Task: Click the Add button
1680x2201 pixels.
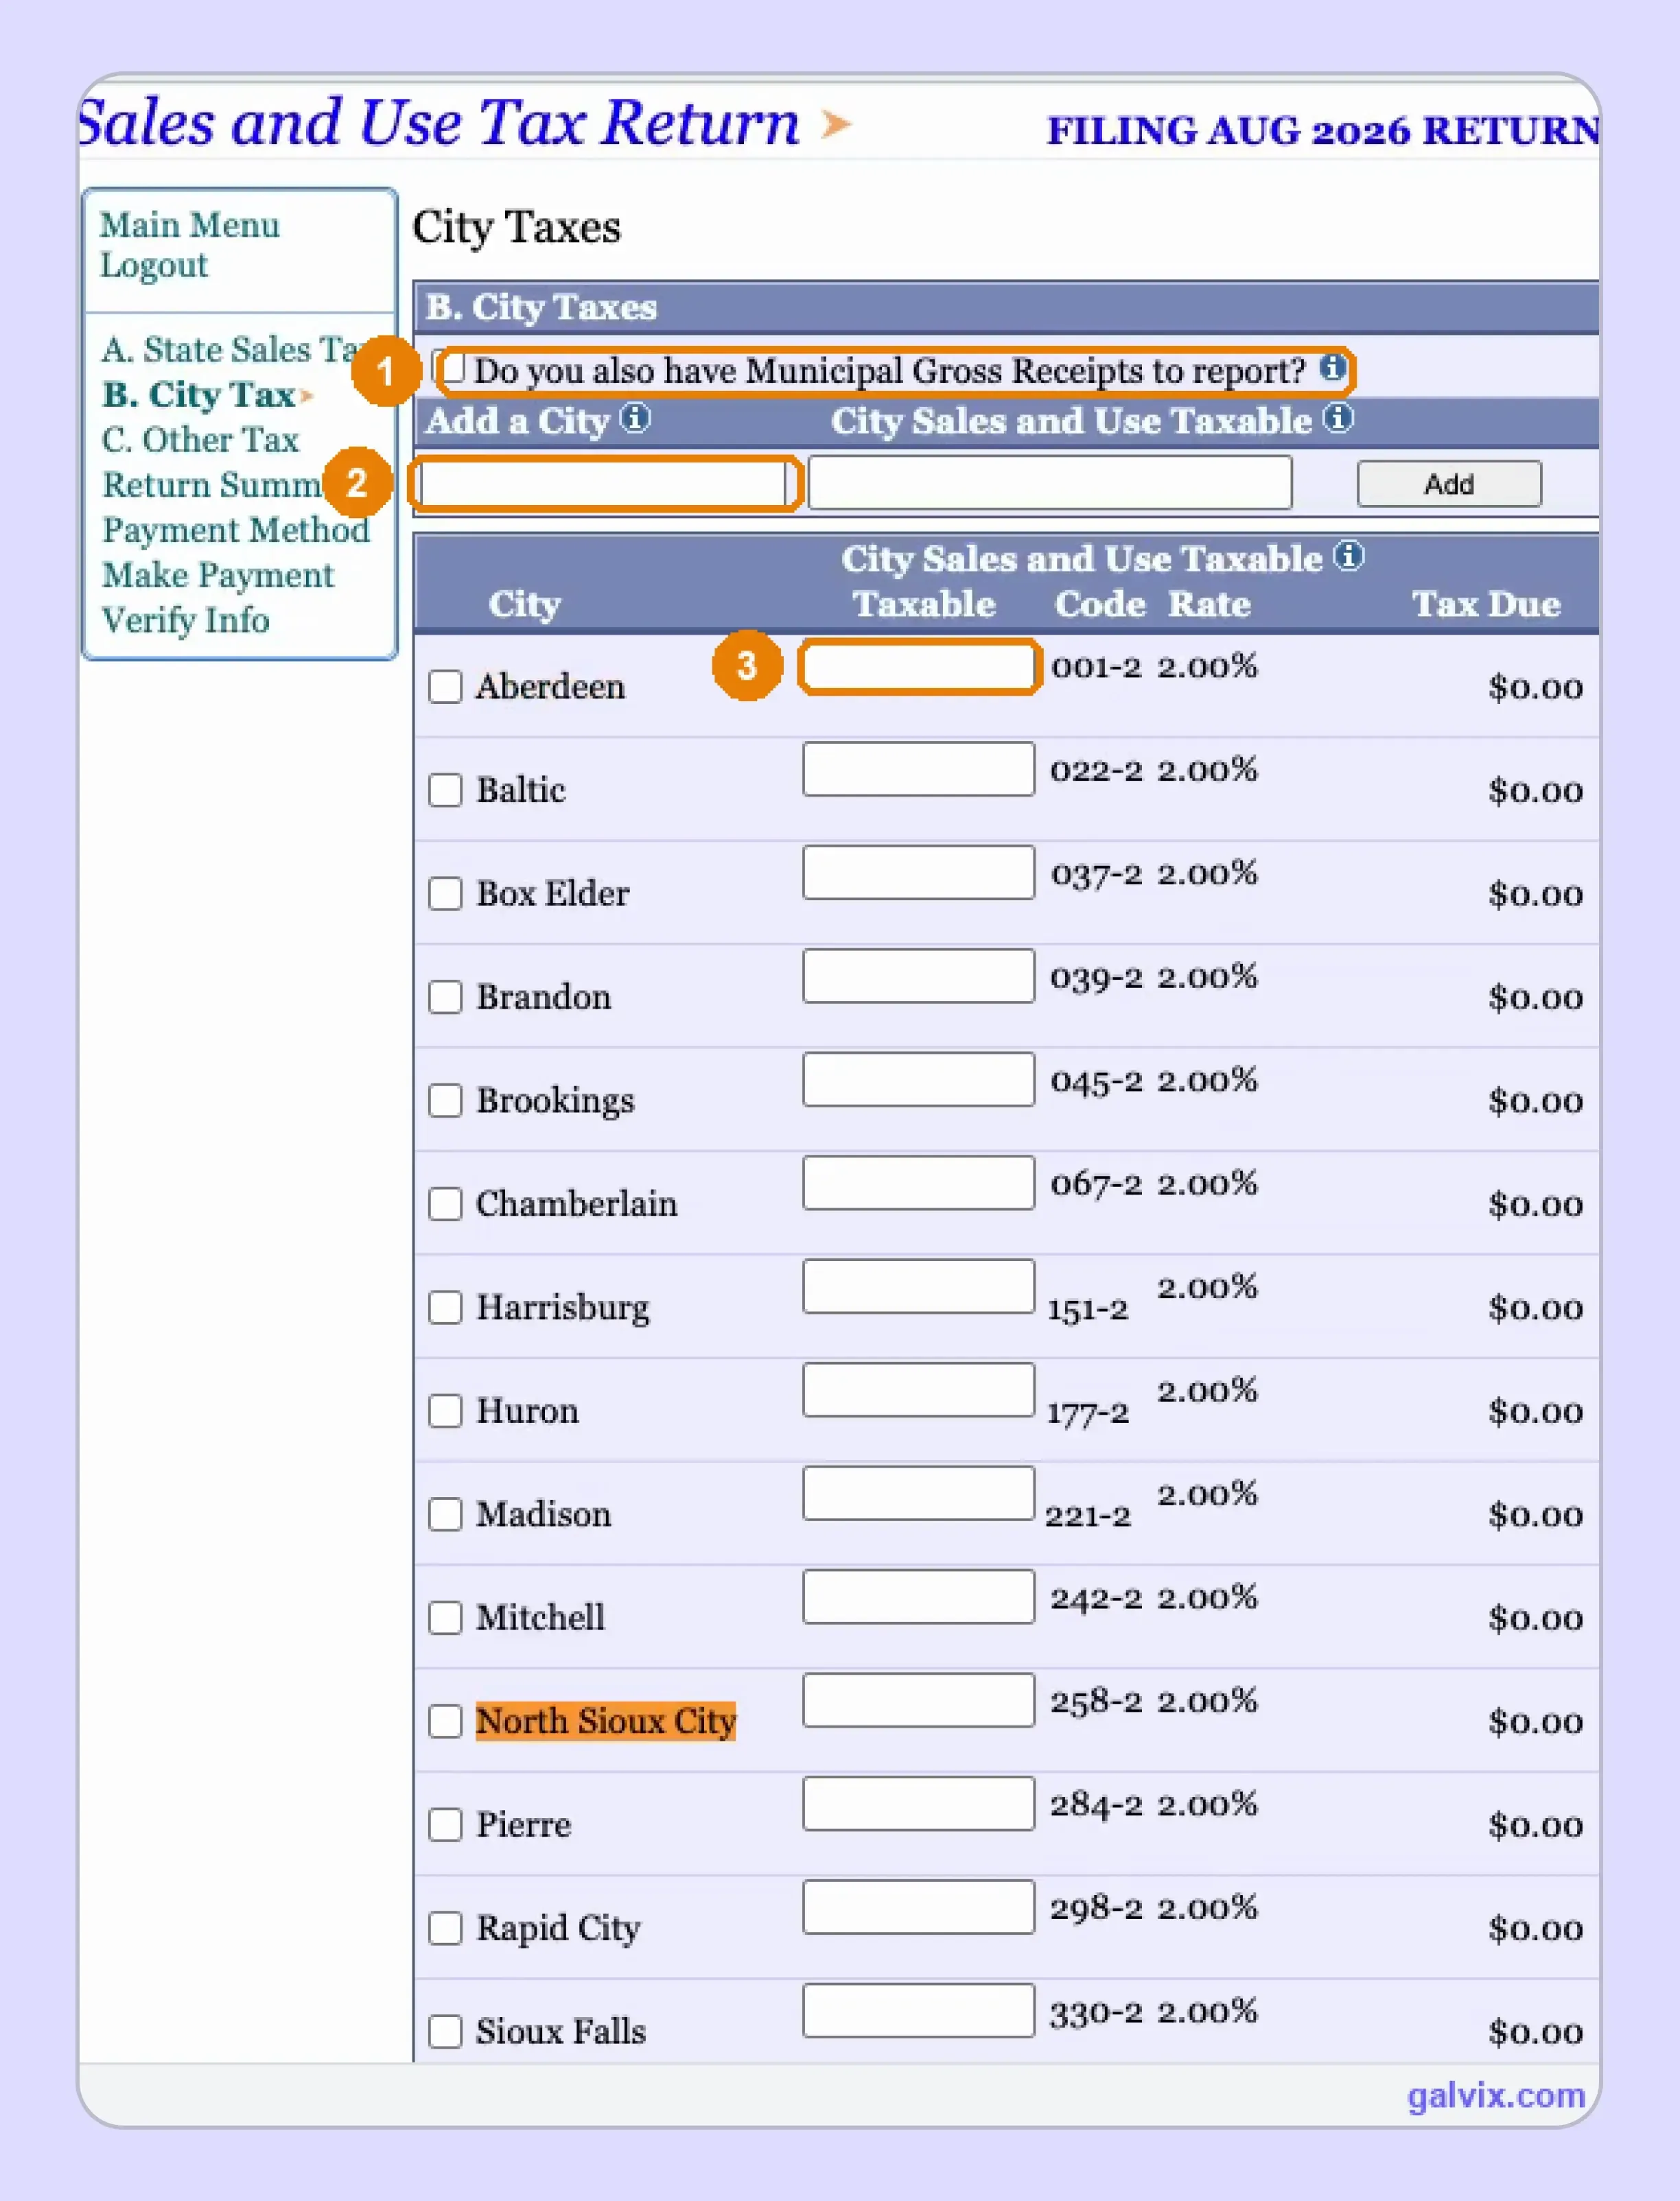Action: tap(1449, 484)
